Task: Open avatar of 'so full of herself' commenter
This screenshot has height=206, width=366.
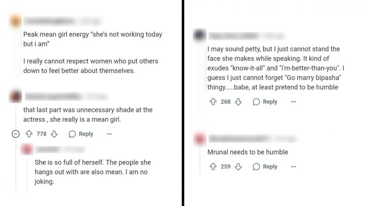Action: (x=27, y=149)
